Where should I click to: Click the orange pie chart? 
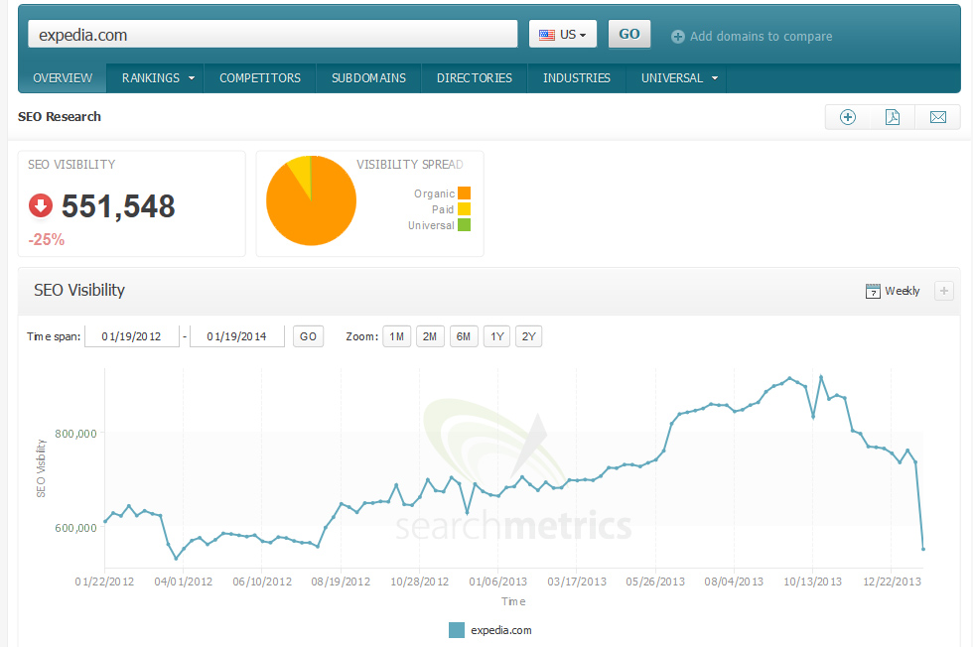coord(311,200)
